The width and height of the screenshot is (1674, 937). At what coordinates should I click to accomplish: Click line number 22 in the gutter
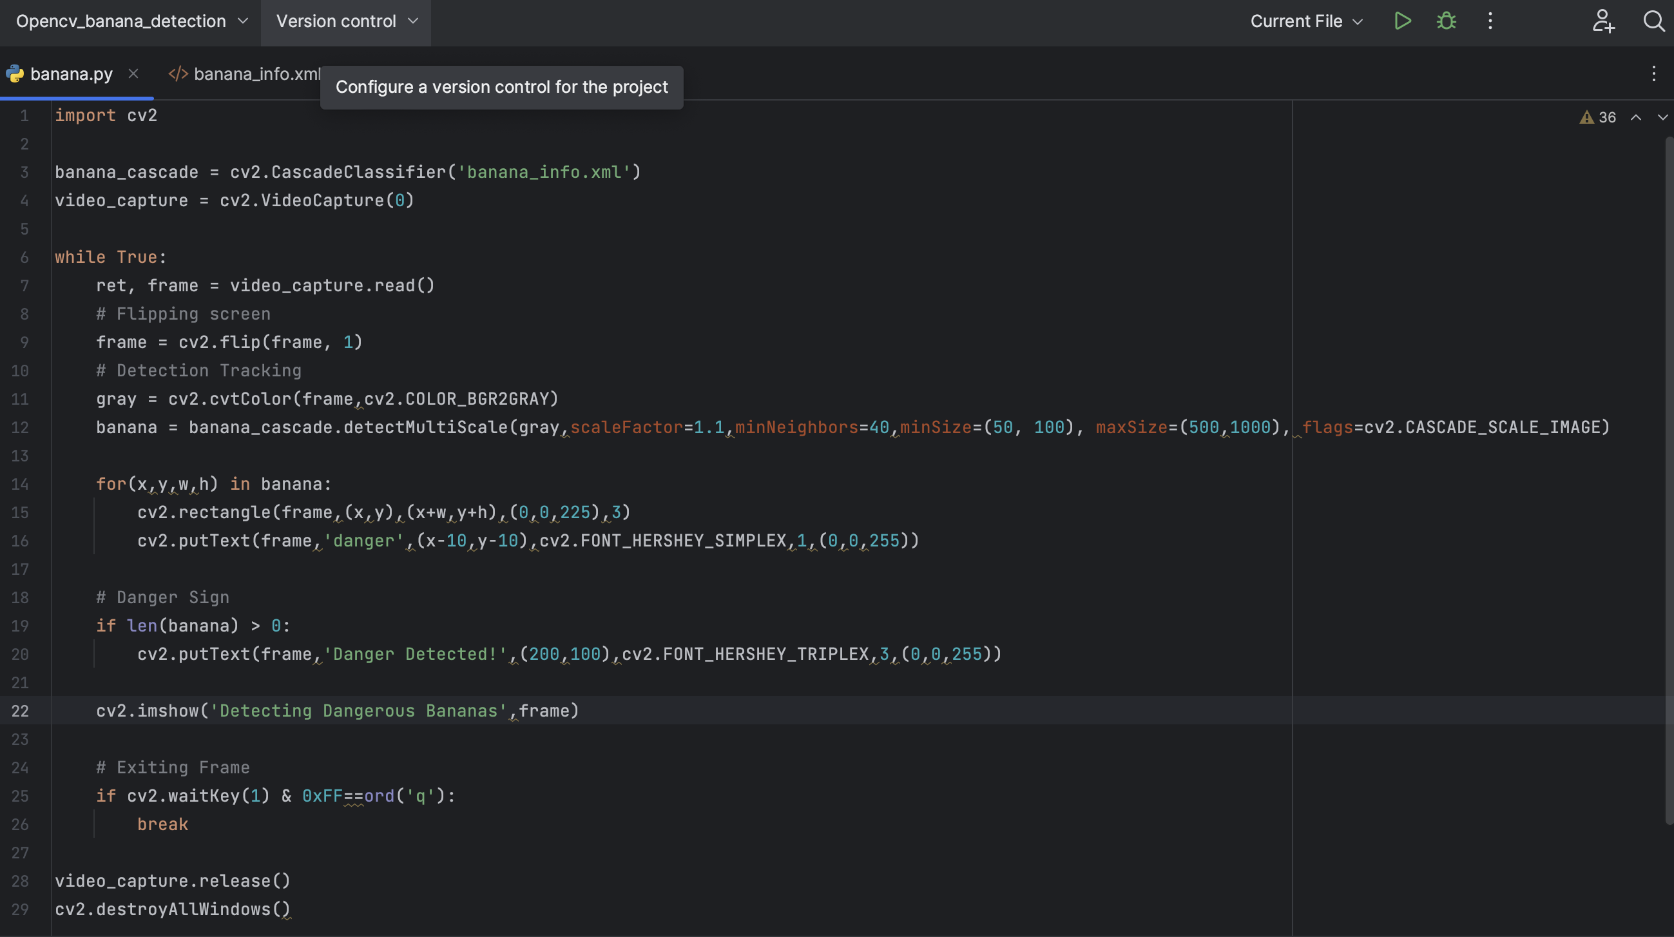click(x=20, y=711)
